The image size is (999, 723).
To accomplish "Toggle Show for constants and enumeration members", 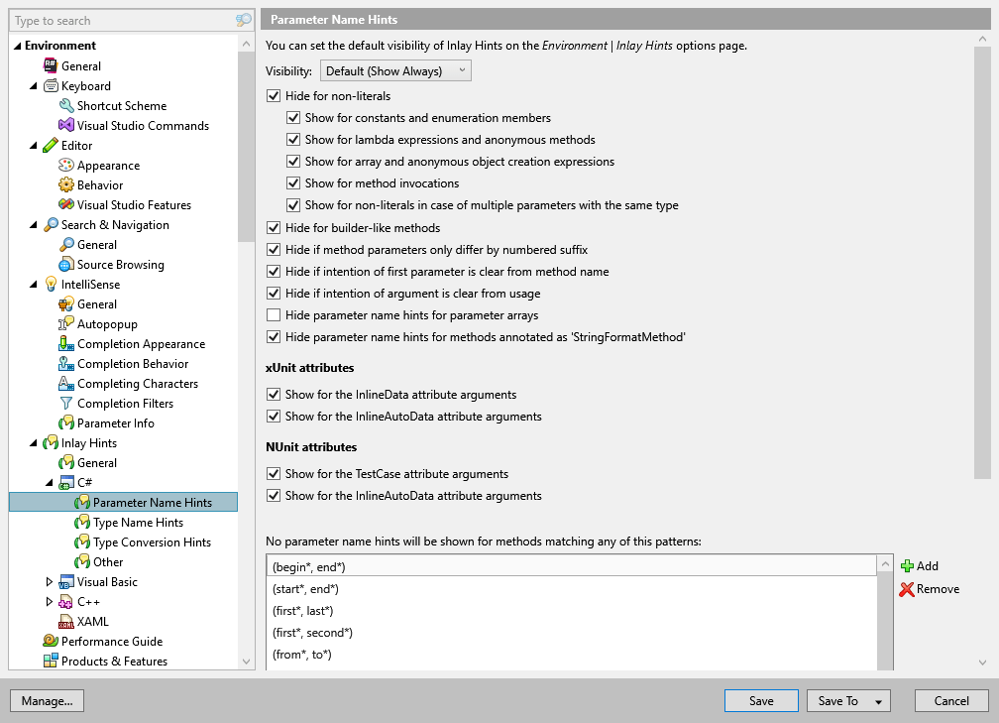I will [293, 117].
